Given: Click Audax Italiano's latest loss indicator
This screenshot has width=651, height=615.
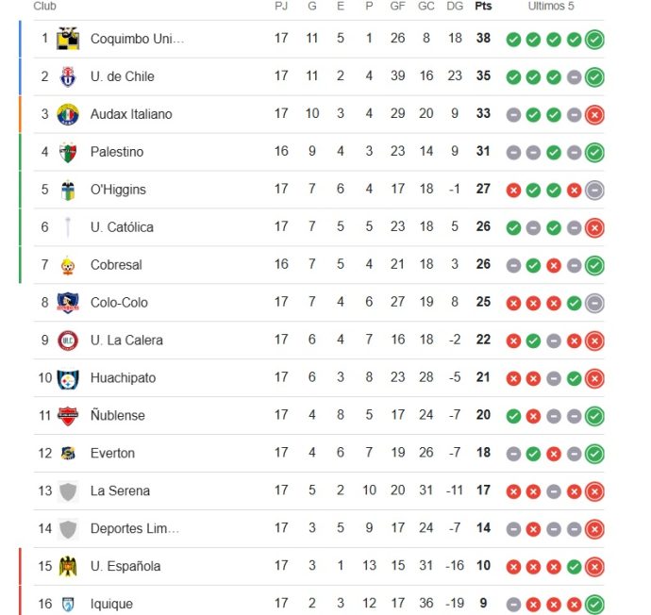Looking at the screenshot, I should click(x=594, y=115).
